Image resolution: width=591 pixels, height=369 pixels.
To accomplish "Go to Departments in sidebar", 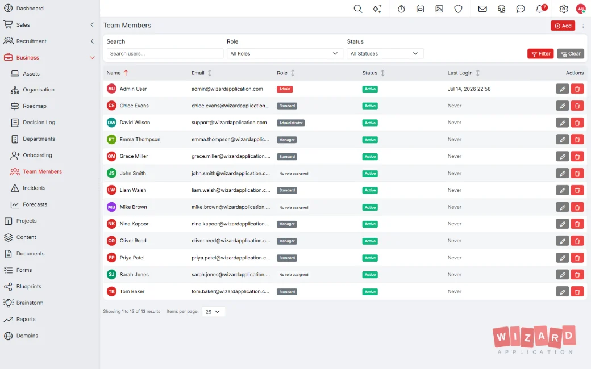I will [39, 139].
